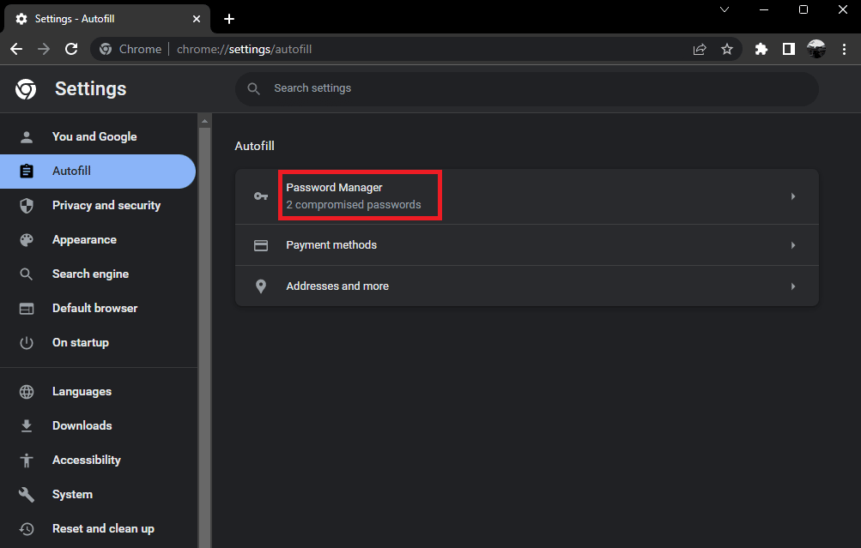Open the Extensions puzzle icon
Image resolution: width=861 pixels, height=548 pixels.
(x=761, y=50)
